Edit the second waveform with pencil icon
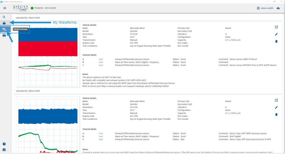 click(276, 107)
